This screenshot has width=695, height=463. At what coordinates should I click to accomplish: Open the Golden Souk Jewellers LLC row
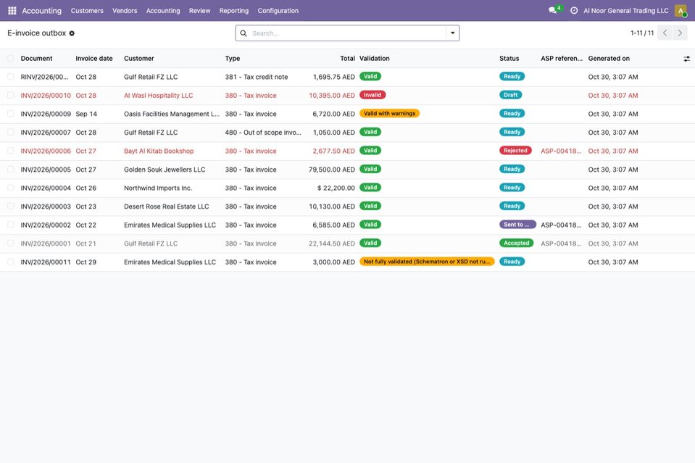[348, 170]
